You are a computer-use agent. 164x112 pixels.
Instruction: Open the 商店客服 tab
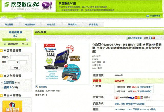point(94,24)
